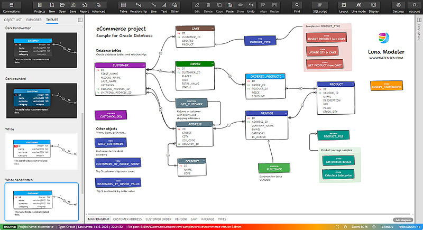Collapse the COUNTRY table

tap(204, 161)
